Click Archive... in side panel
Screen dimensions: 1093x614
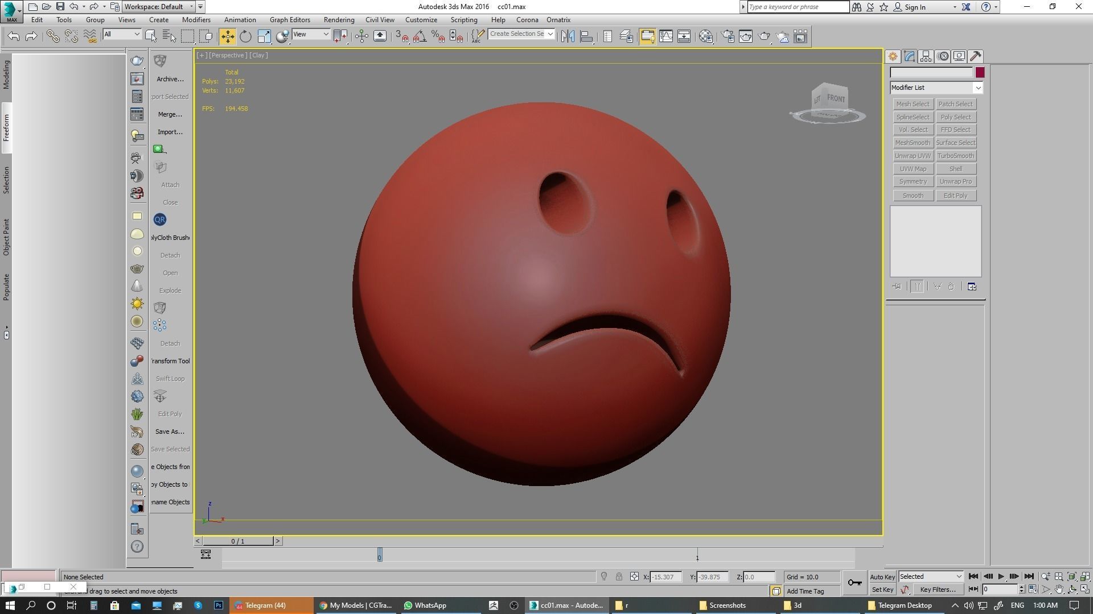pos(170,79)
